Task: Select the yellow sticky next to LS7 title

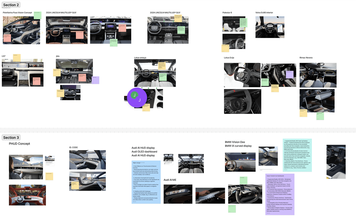Action: [17, 58]
